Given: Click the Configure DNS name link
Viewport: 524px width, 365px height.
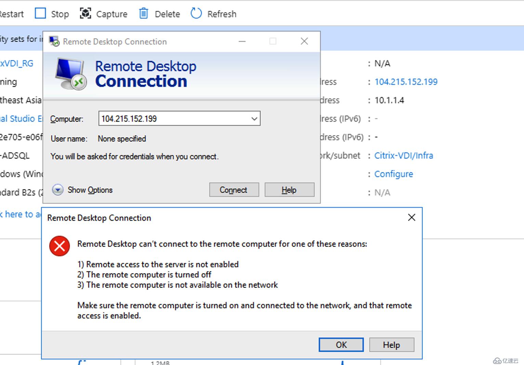Looking at the screenshot, I should point(394,174).
